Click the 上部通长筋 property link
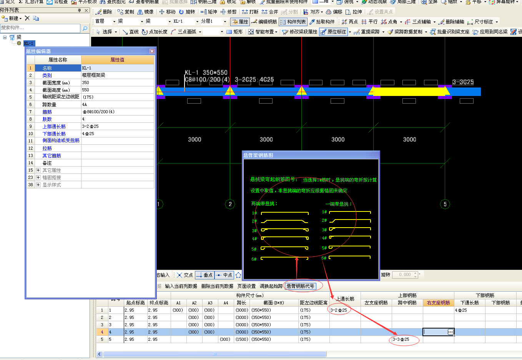 pyautogui.click(x=54, y=126)
